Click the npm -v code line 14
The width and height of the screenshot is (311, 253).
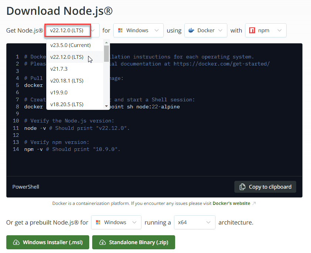tap(72, 149)
